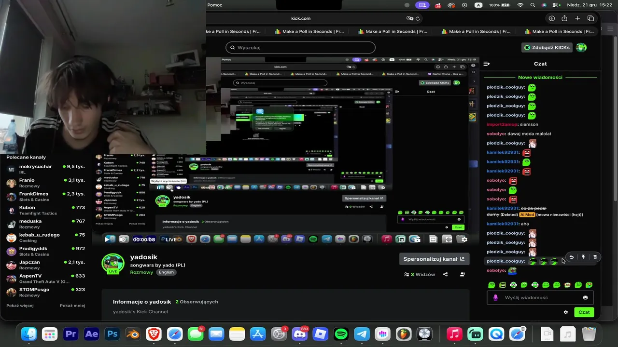Screen dimensions: 618x347
Task: Click Nowe wiadomości divider label in chat
Action: point(540,77)
